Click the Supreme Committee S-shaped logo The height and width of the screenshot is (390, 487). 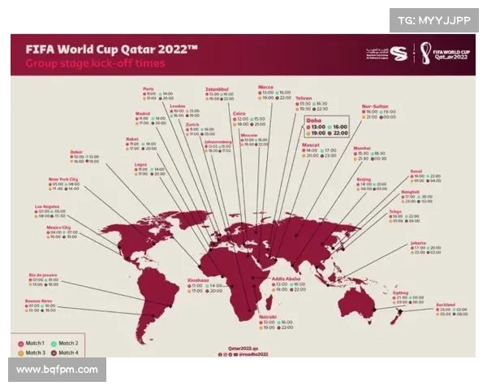point(399,54)
